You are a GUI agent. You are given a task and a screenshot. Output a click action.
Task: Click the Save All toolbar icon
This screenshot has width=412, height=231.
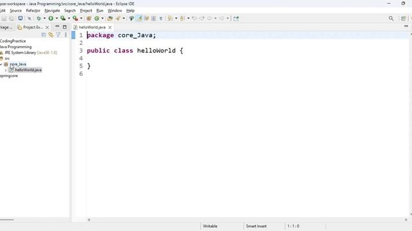[x=12, y=19]
